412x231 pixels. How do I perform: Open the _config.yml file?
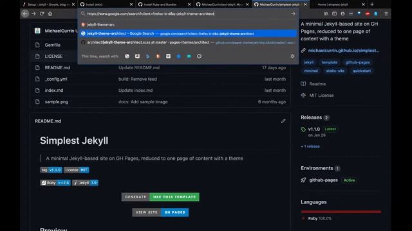pos(56,79)
